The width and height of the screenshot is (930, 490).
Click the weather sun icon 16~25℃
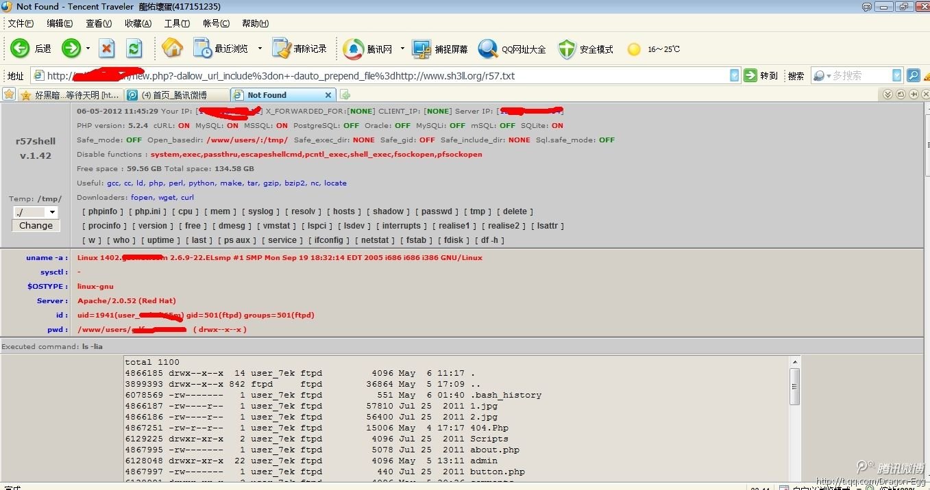pos(654,49)
